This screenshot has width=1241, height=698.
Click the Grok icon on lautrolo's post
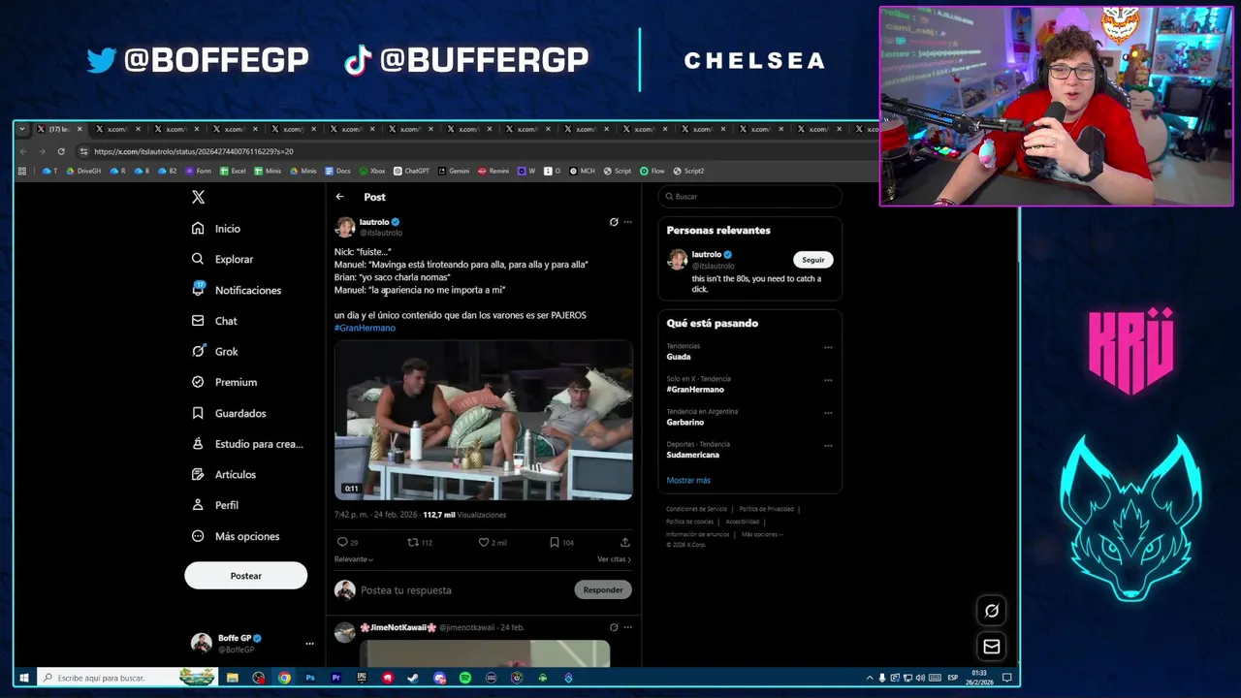click(614, 222)
